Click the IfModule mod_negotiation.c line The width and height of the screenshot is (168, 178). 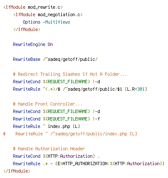coord(48,14)
